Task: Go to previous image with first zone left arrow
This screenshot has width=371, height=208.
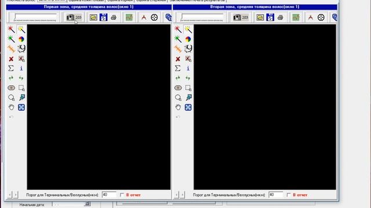Action: 10,195
